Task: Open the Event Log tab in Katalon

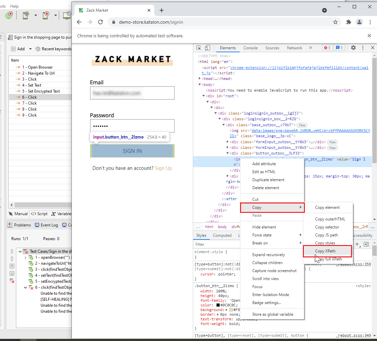Action: (x=47, y=225)
